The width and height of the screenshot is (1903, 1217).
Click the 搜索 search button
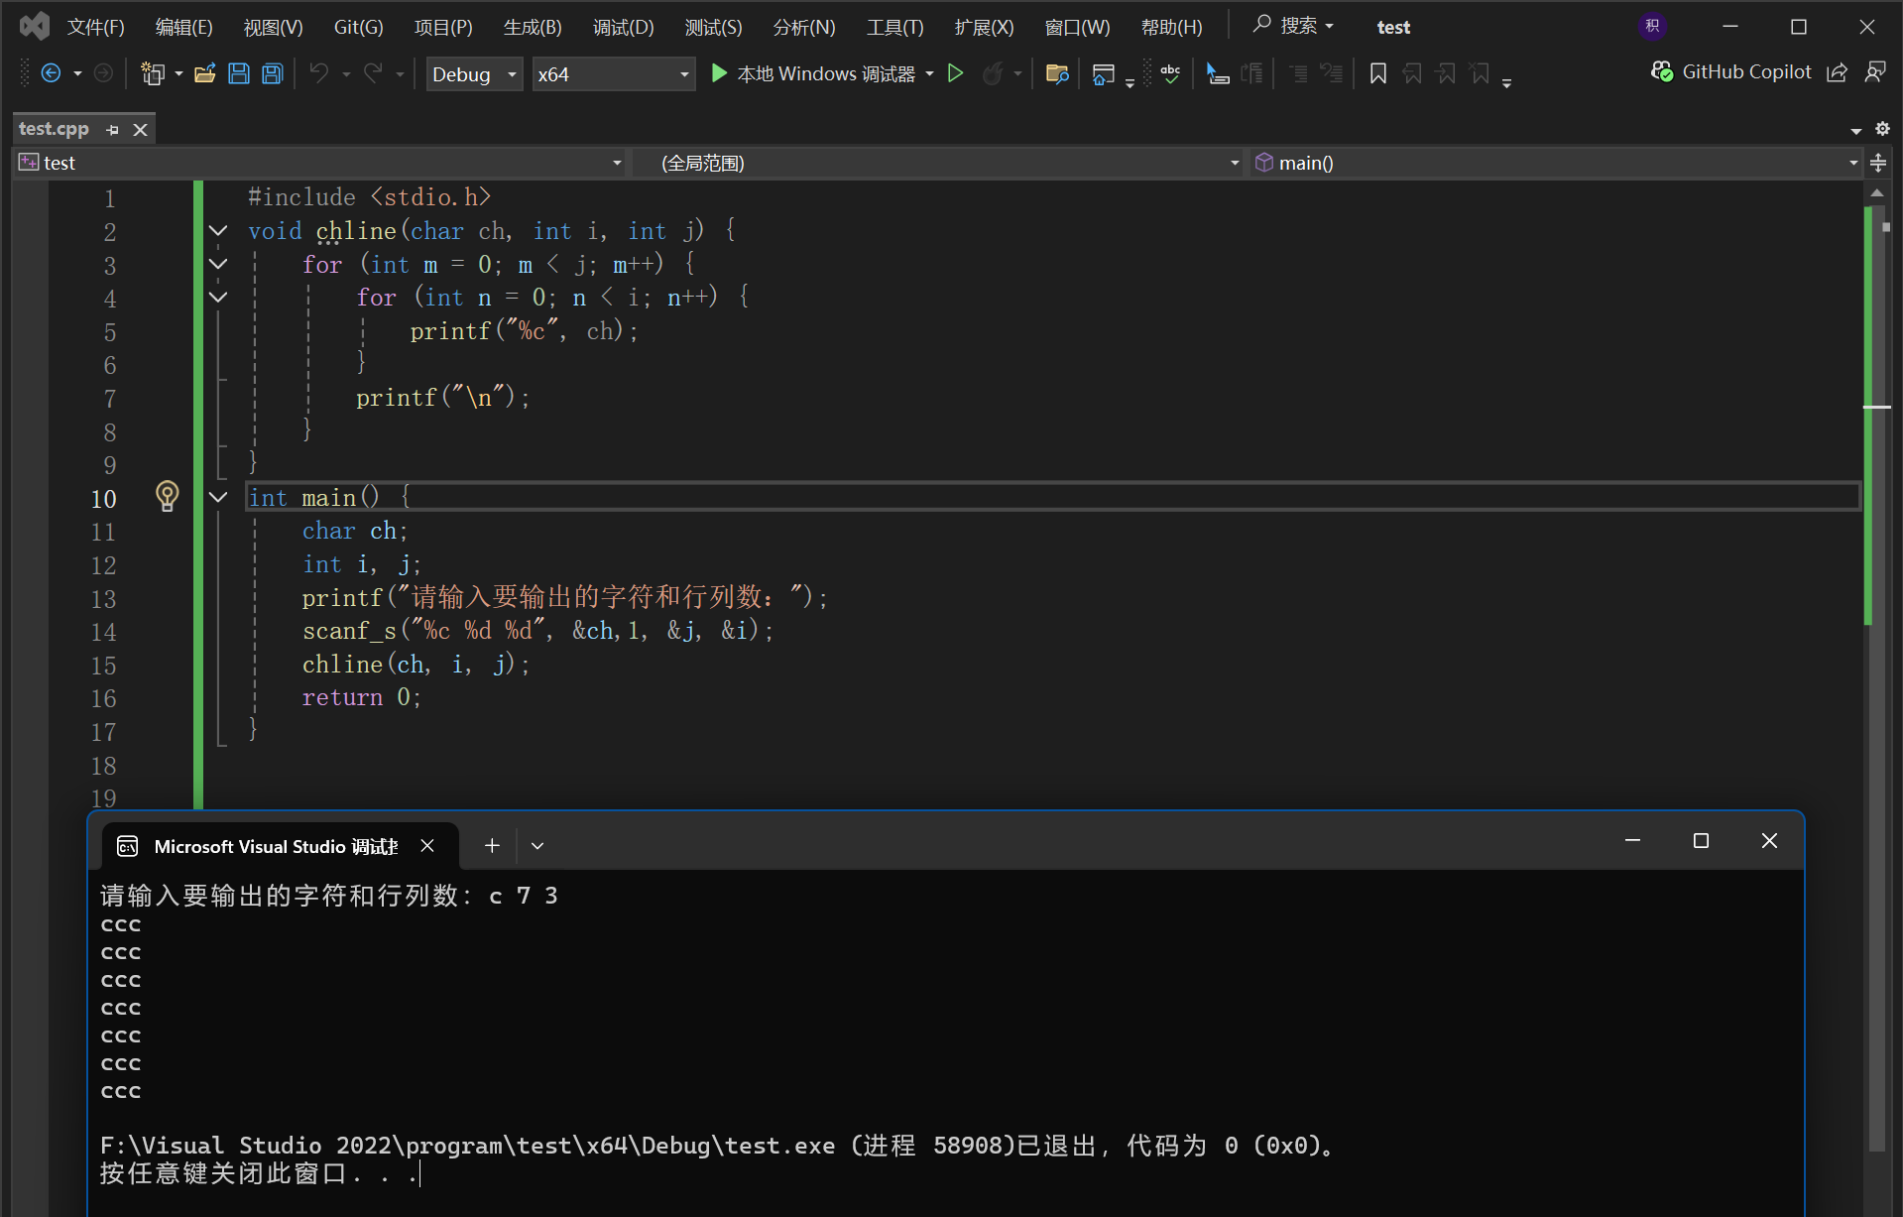(x=1293, y=26)
